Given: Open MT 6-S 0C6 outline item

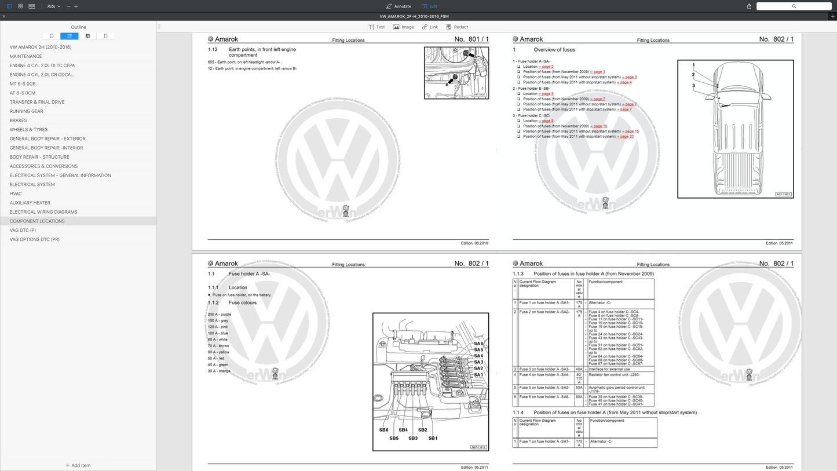Looking at the screenshot, I should [23, 83].
